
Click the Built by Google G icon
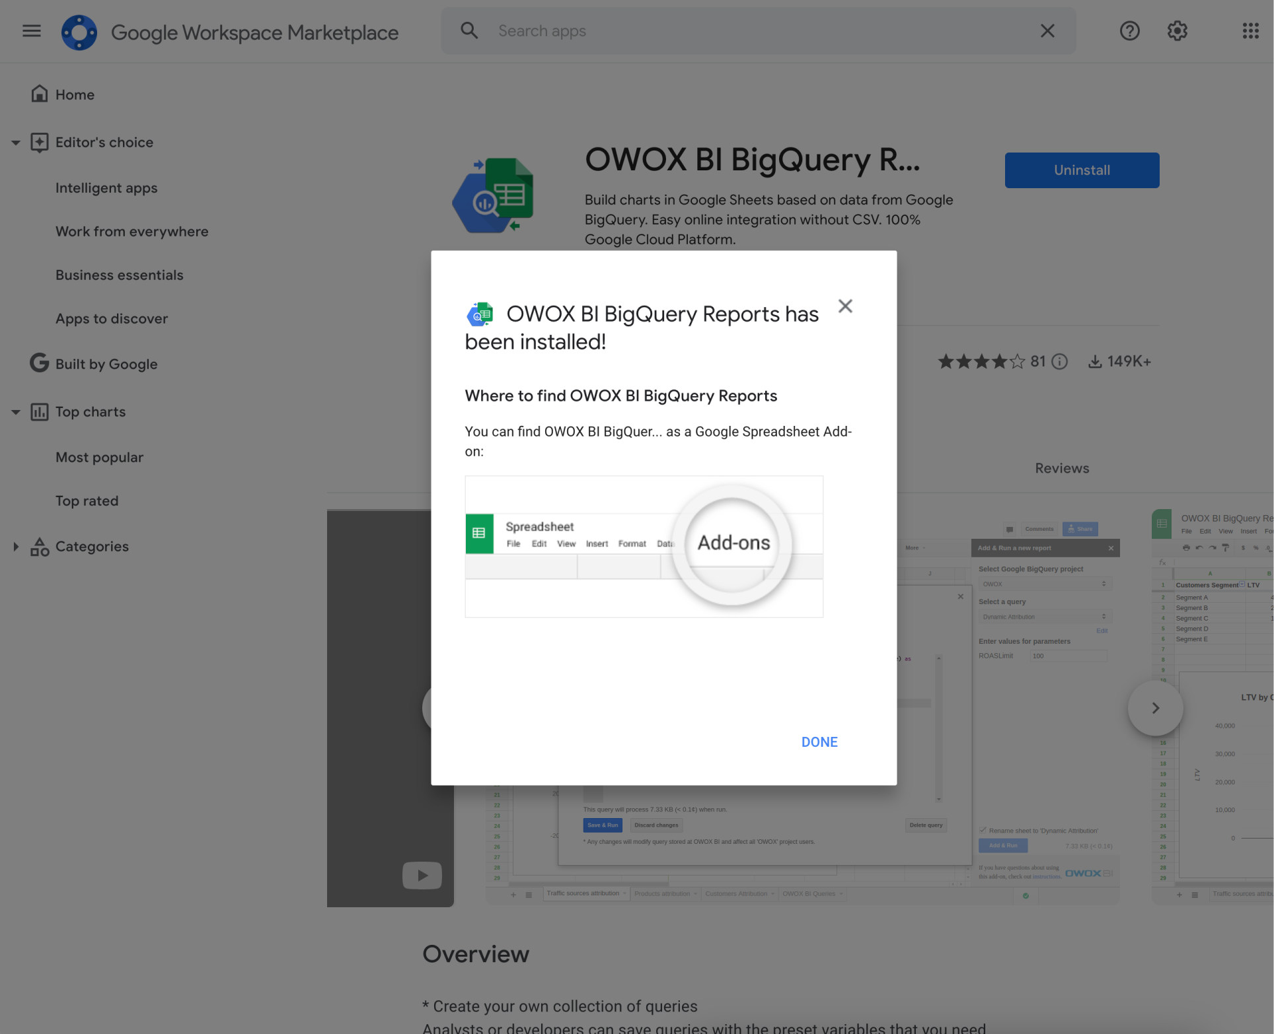click(39, 363)
